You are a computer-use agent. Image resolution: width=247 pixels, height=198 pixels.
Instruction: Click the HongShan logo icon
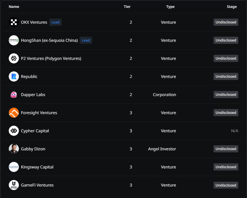[14, 41]
